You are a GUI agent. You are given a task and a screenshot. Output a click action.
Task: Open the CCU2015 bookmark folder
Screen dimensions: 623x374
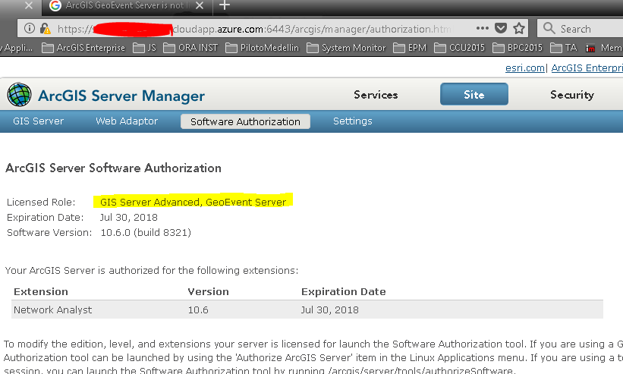(459, 48)
